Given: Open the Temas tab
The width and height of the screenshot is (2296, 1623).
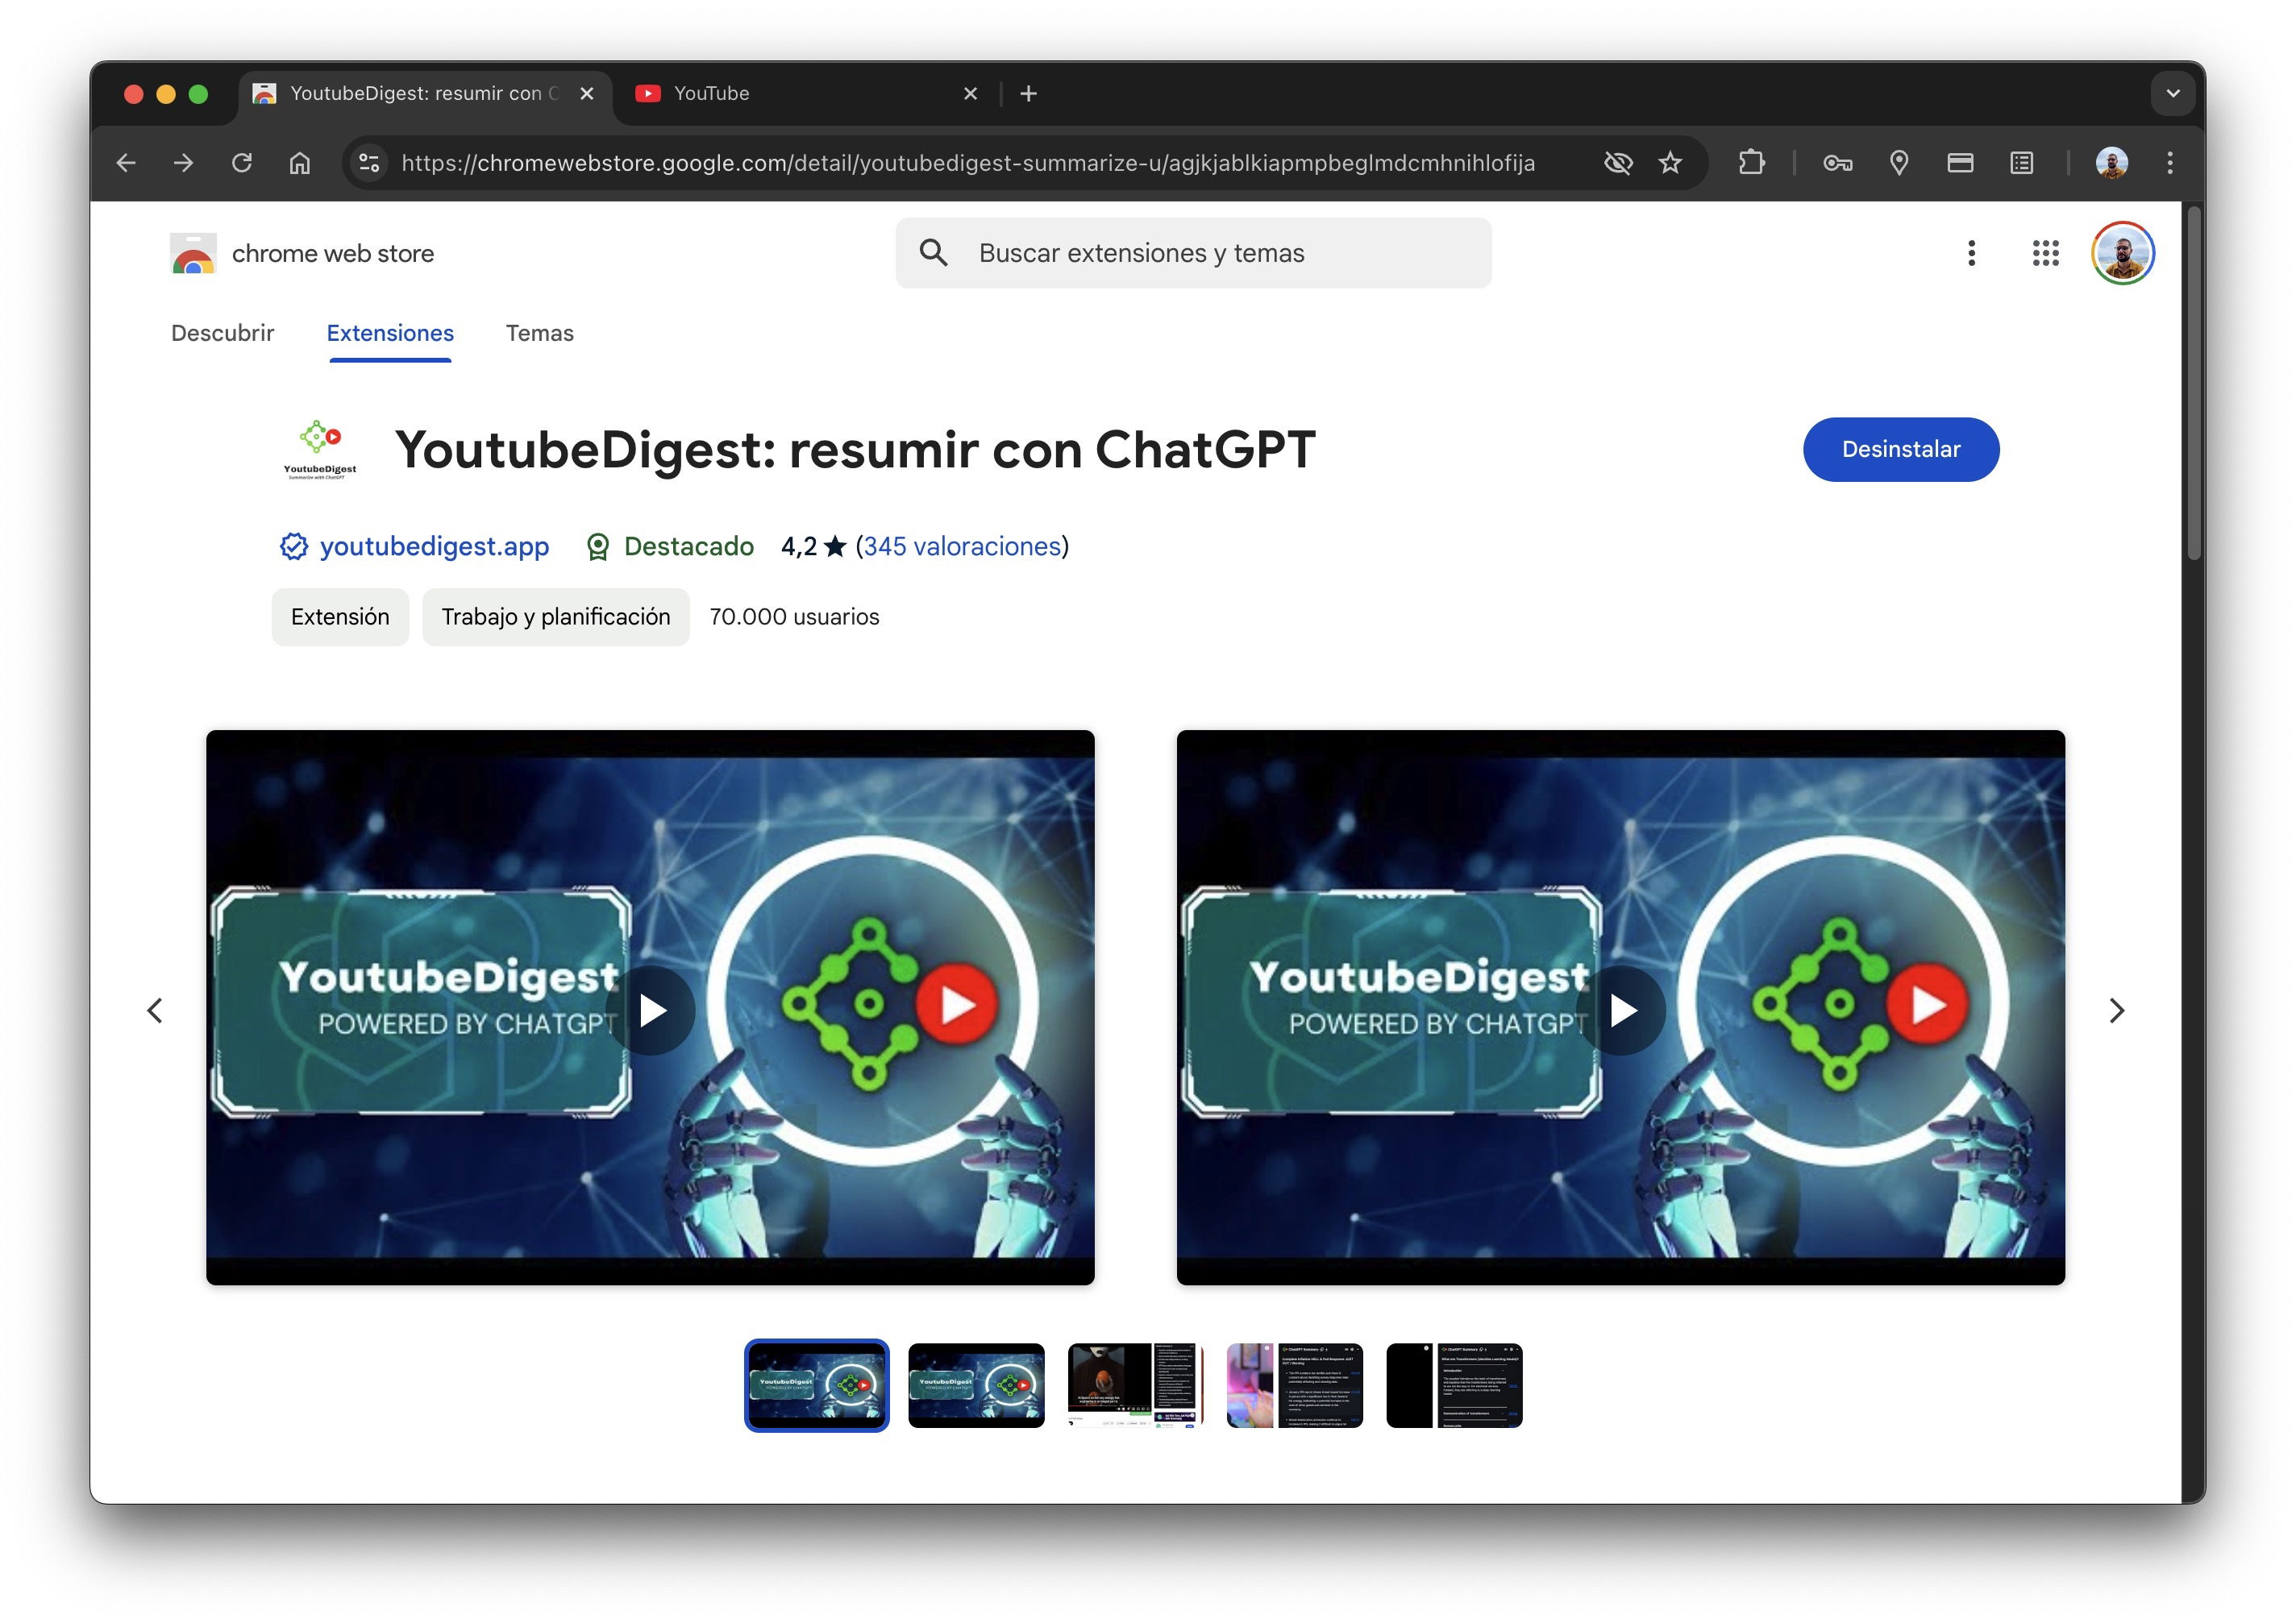Looking at the screenshot, I should tap(540, 333).
